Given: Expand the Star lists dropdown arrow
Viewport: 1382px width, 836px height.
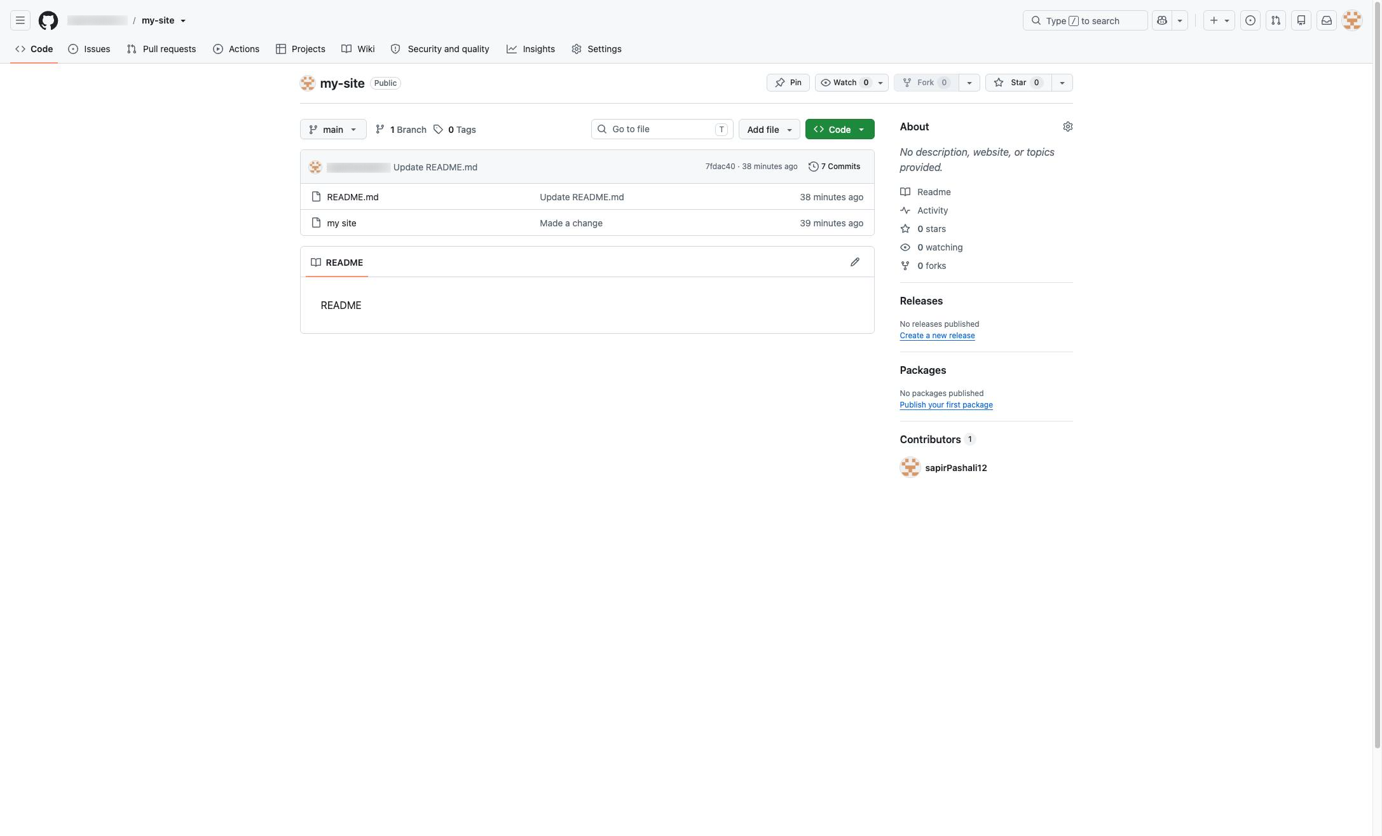Looking at the screenshot, I should tap(1062, 83).
